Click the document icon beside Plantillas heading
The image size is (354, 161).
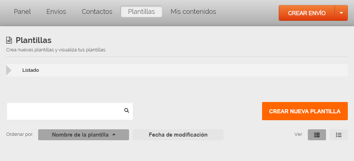pyautogui.click(x=9, y=40)
